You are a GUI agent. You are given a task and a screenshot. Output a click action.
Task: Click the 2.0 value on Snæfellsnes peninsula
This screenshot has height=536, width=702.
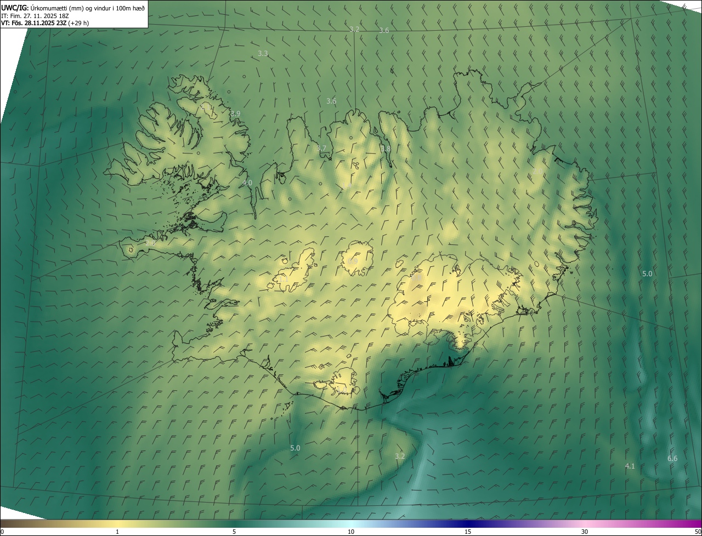tap(150, 242)
